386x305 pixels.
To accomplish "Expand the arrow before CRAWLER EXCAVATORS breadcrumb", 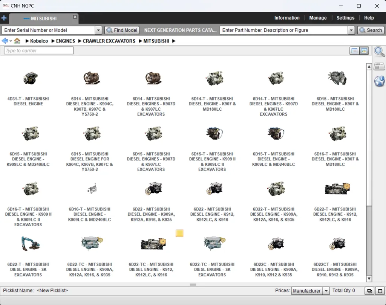I will click(80, 41).
